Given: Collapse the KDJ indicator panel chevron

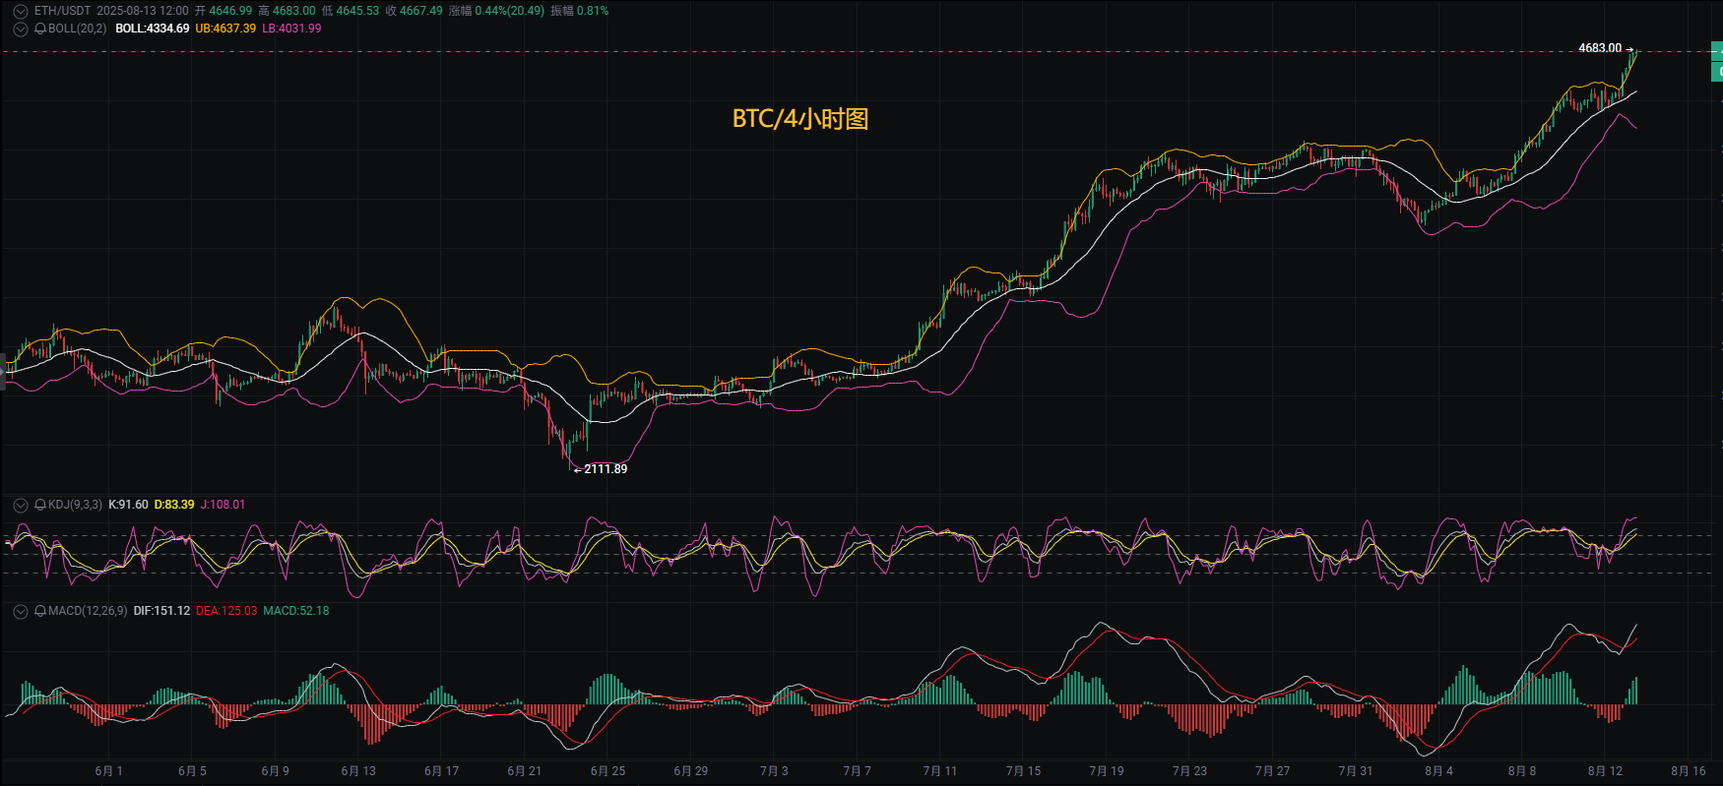Looking at the screenshot, I should (x=21, y=506).
